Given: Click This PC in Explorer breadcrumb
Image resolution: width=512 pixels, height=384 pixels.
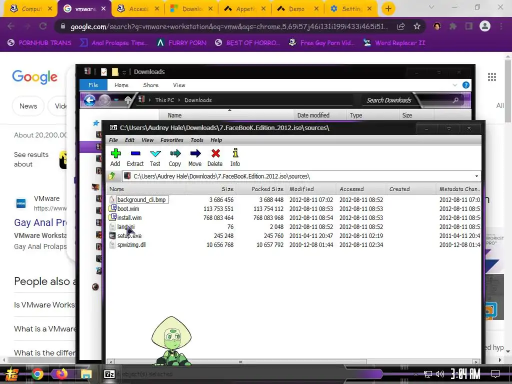Looking at the screenshot, I should click(164, 100).
